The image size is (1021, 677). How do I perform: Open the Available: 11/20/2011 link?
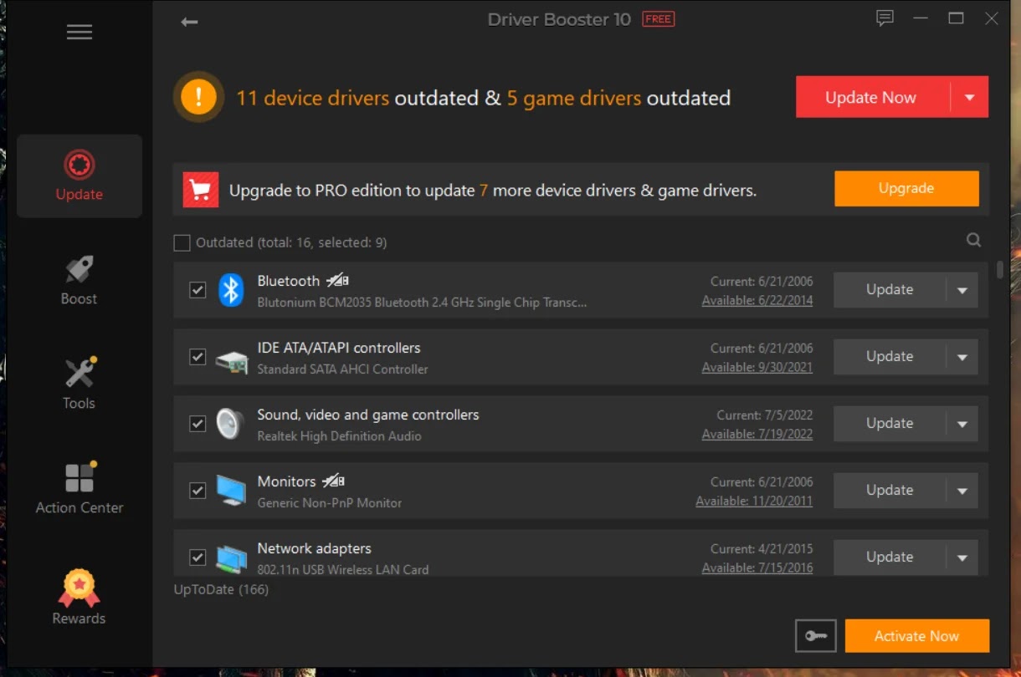pos(754,501)
